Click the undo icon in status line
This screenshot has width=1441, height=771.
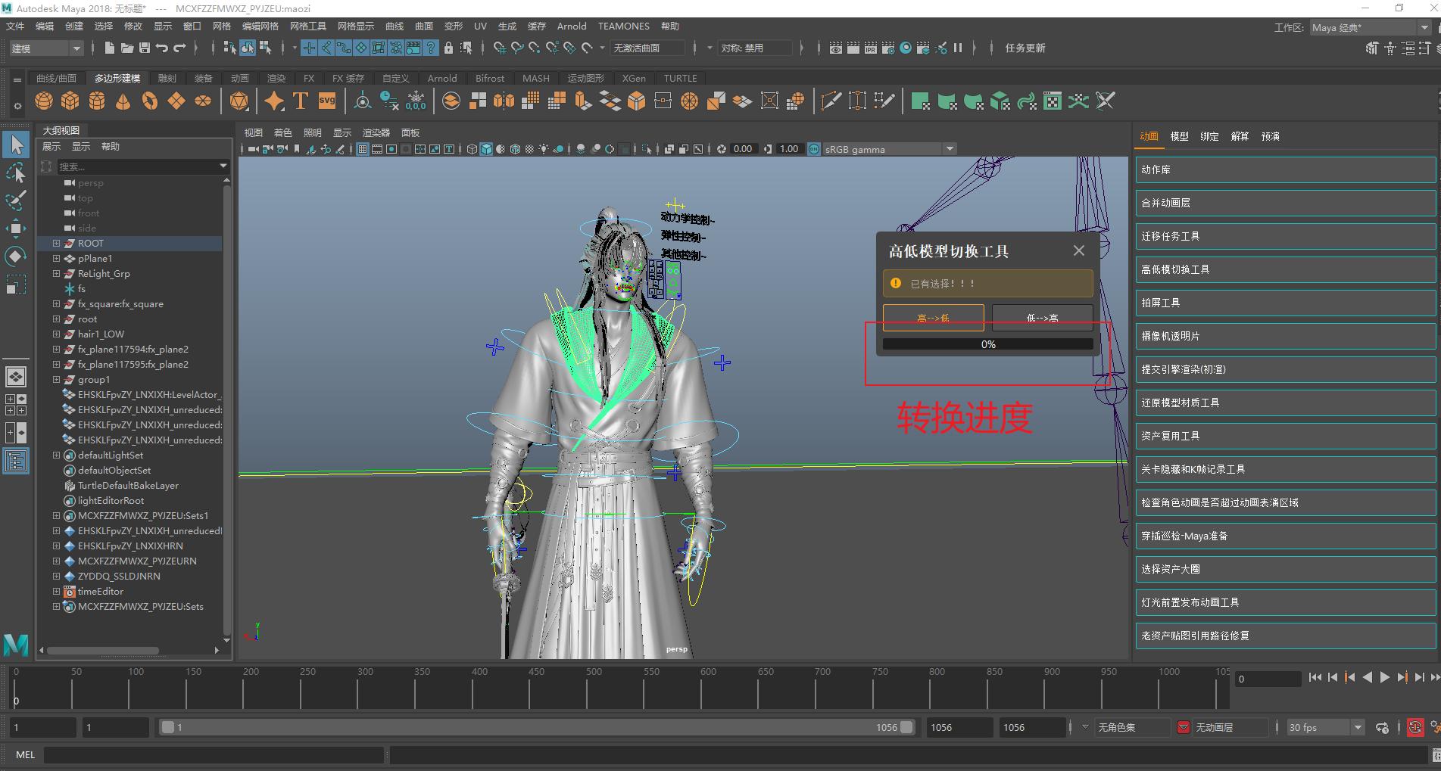161,48
